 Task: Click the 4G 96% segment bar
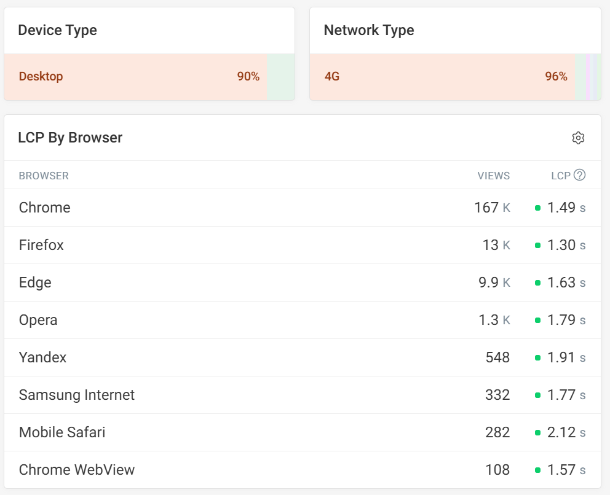[443, 77]
